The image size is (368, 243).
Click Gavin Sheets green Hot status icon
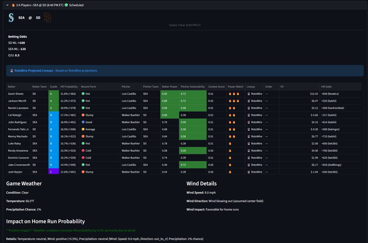point(83,94)
